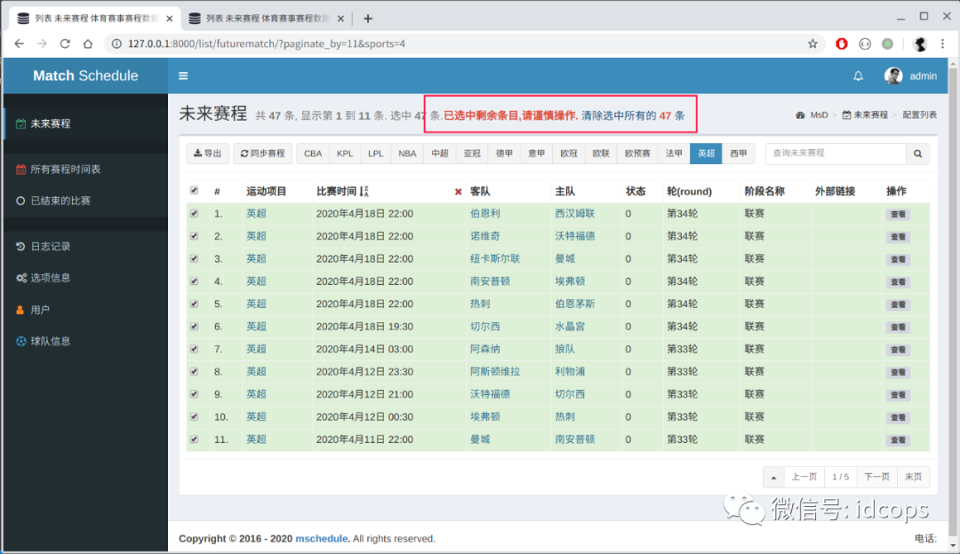
Task: Reload the browser page
Action: tap(65, 44)
